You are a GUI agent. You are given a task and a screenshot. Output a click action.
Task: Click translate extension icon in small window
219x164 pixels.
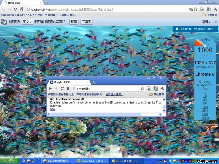(x=155, y=88)
